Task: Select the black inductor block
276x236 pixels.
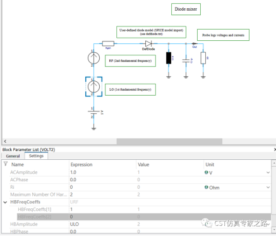Action: [x=169, y=58]
